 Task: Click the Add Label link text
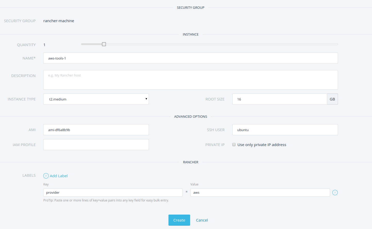59,176
